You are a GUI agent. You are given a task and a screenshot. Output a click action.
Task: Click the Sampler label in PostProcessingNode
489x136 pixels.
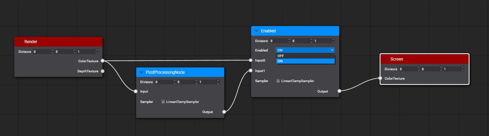(x=147, y=102)
